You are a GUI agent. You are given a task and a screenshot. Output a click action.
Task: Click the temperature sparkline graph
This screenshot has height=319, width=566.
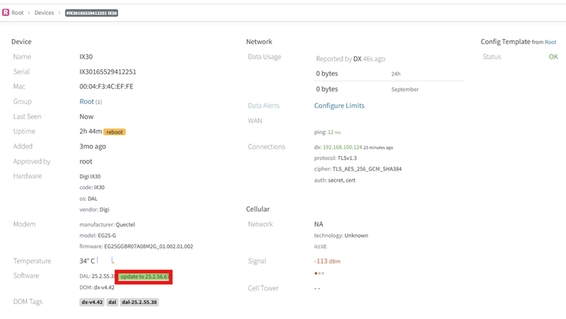click(105, 260)
